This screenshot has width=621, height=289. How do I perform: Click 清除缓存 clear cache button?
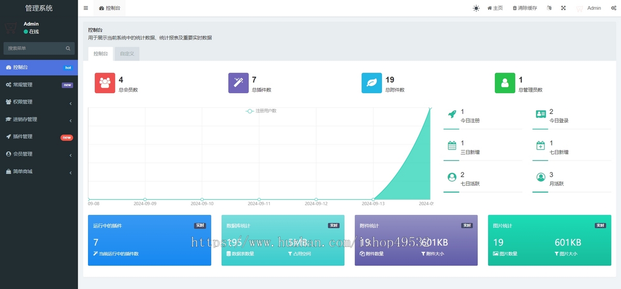(525, 8)
